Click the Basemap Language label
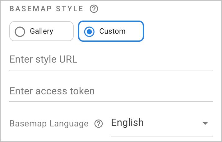Viewport: 222px width, 142px height. point(49,124)
